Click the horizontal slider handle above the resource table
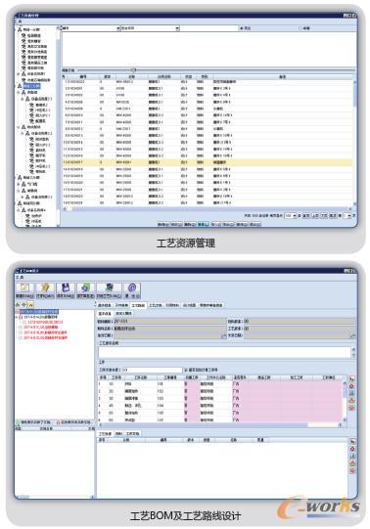 click(x=133, y=70)
